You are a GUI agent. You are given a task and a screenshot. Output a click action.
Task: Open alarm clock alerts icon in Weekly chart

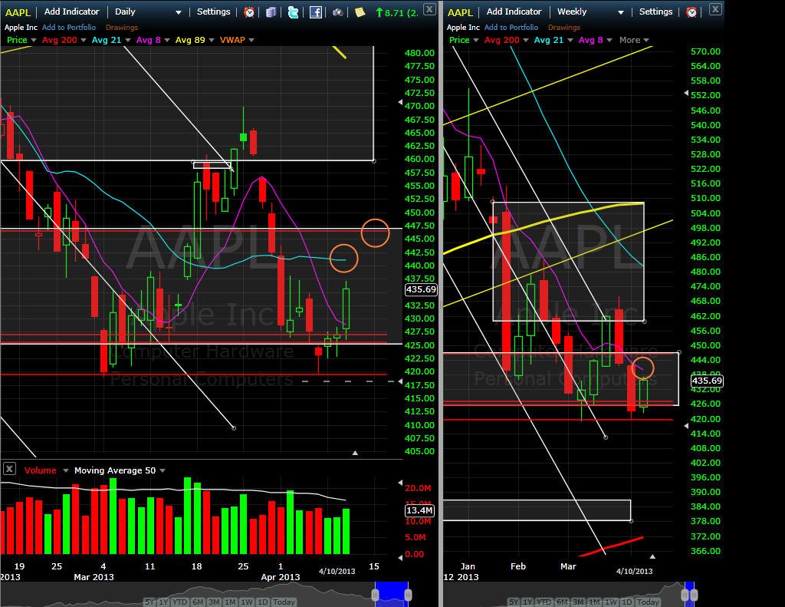[x=691, y=12]
